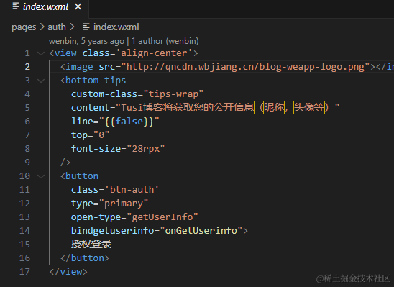The height and width of the screenshot is (287, 394).
Task: Place cursor on the getUserInfo value
Action: (162, 217)
